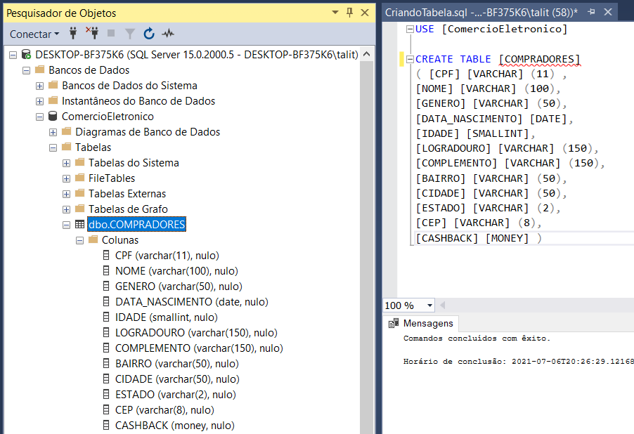
Task: Collapse the ComercioEletronico database node
Action: coord(39,117)
